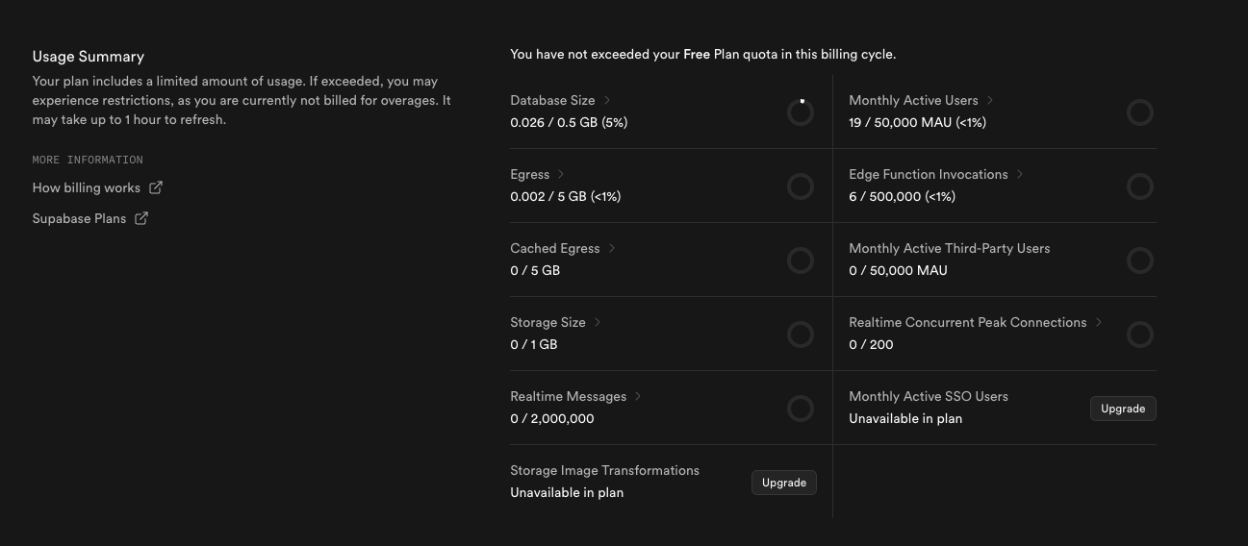
Task: Upgrade to unlock Monthly Active SSO Users
Action: click(1122, 409)
